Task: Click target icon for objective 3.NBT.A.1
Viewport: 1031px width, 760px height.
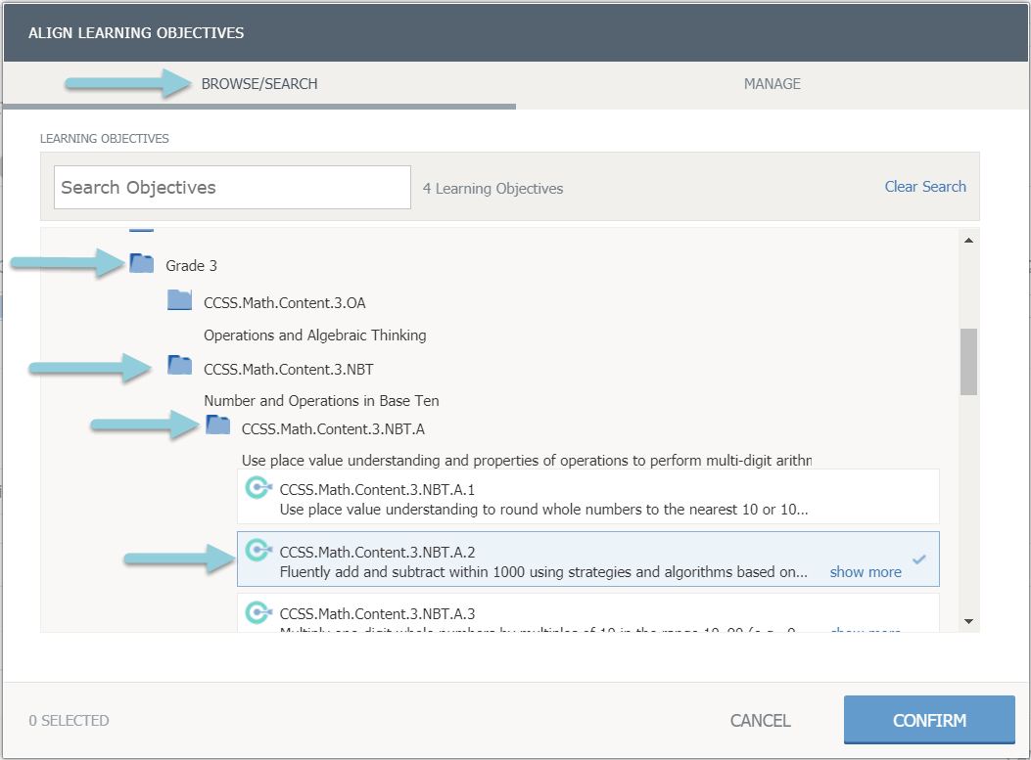Action: click(258, 488)
